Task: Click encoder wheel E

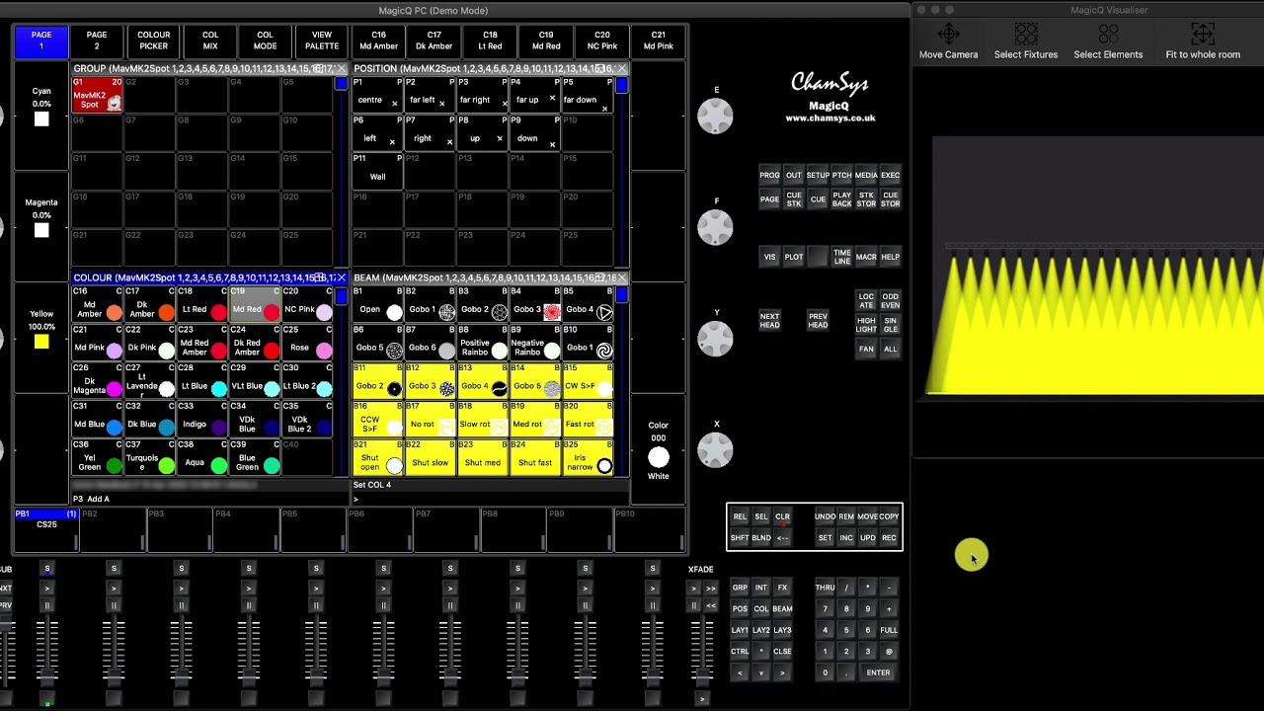Action: tap(715, 117)
